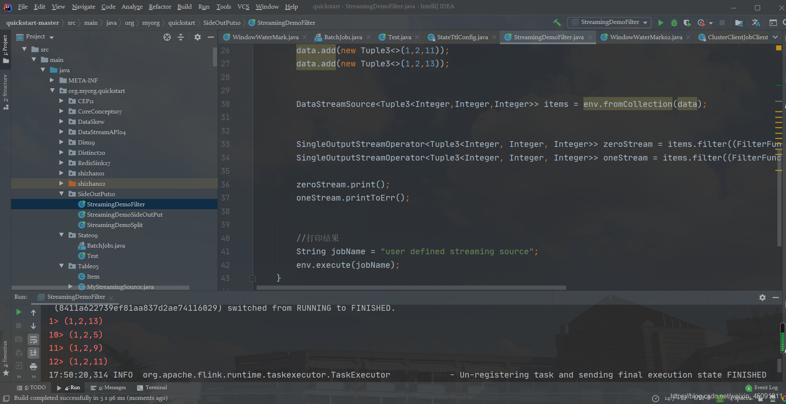Select the Item class in Table05
This screenshot has width=786, height=404.
(93, 276)
